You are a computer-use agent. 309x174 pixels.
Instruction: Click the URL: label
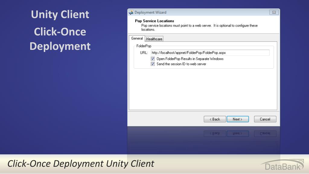[x=144, y=53]
